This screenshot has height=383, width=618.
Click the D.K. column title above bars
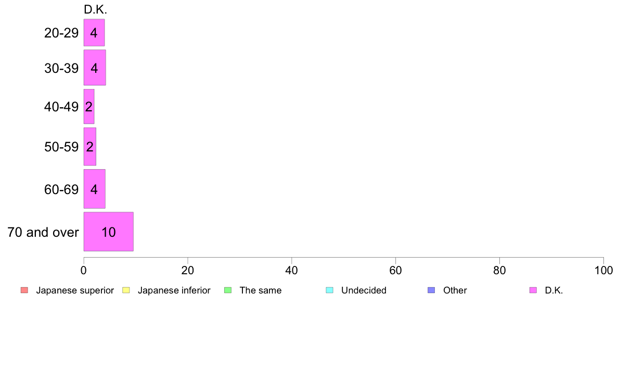coord(95,9)
